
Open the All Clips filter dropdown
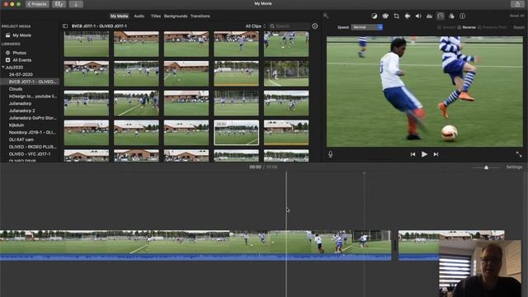(x=255, y=26)
